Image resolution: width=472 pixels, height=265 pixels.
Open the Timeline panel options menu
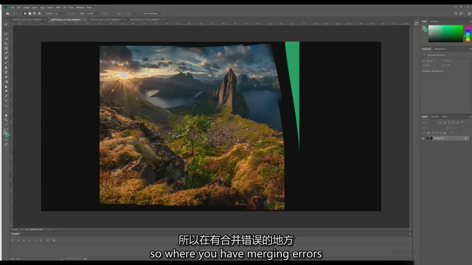[410, 234]
